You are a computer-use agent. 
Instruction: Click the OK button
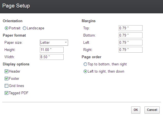(136, 110)
